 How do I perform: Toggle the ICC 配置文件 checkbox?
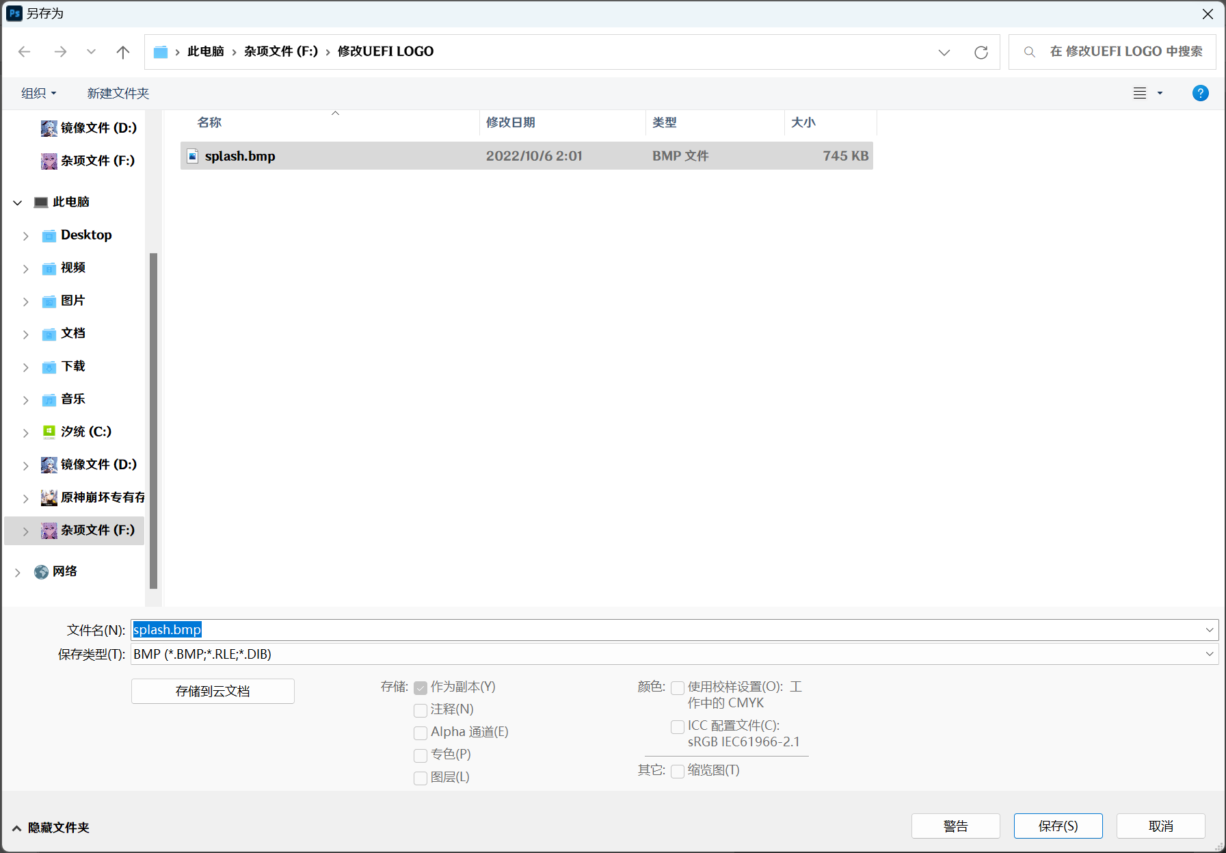(678, 726)
